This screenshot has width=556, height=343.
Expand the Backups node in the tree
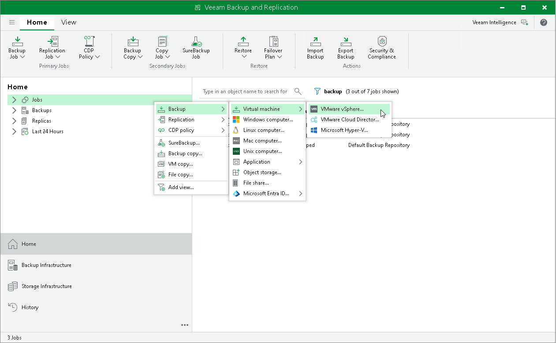pyautogui.click(x=14, y=110)
